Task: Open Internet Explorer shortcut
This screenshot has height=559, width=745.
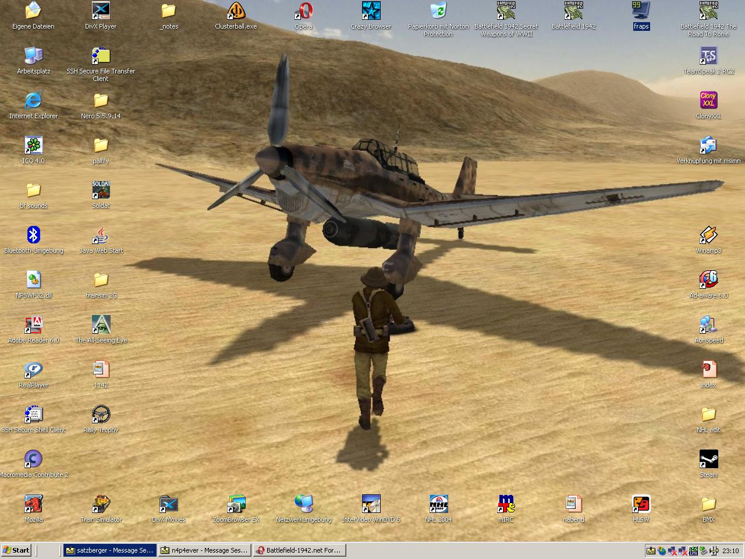Action: pyautogui.click(x=33, y=105)
